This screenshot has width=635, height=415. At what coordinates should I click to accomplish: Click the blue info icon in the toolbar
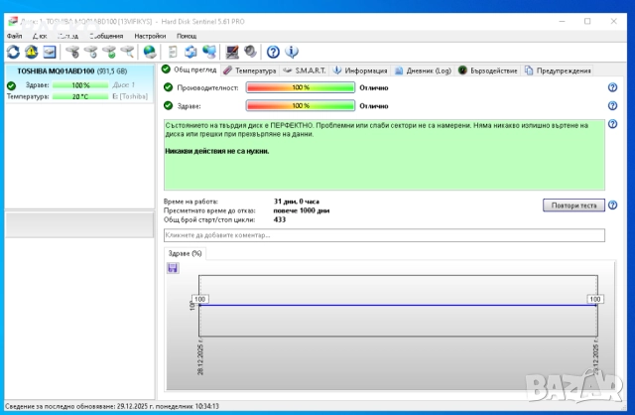point(291,52)
